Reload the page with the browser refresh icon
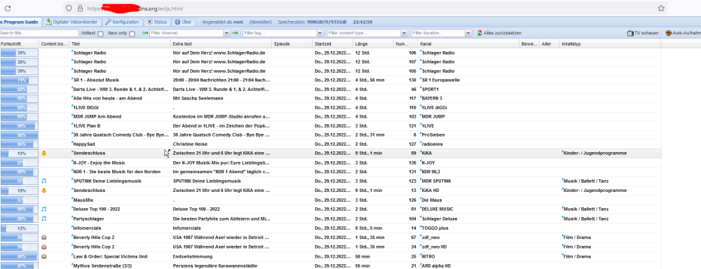 pos(8,8)
